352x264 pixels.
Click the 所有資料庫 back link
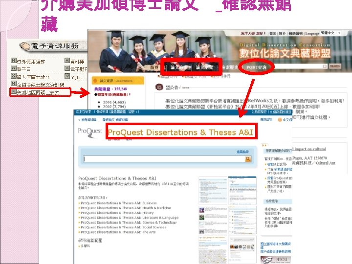87,120
